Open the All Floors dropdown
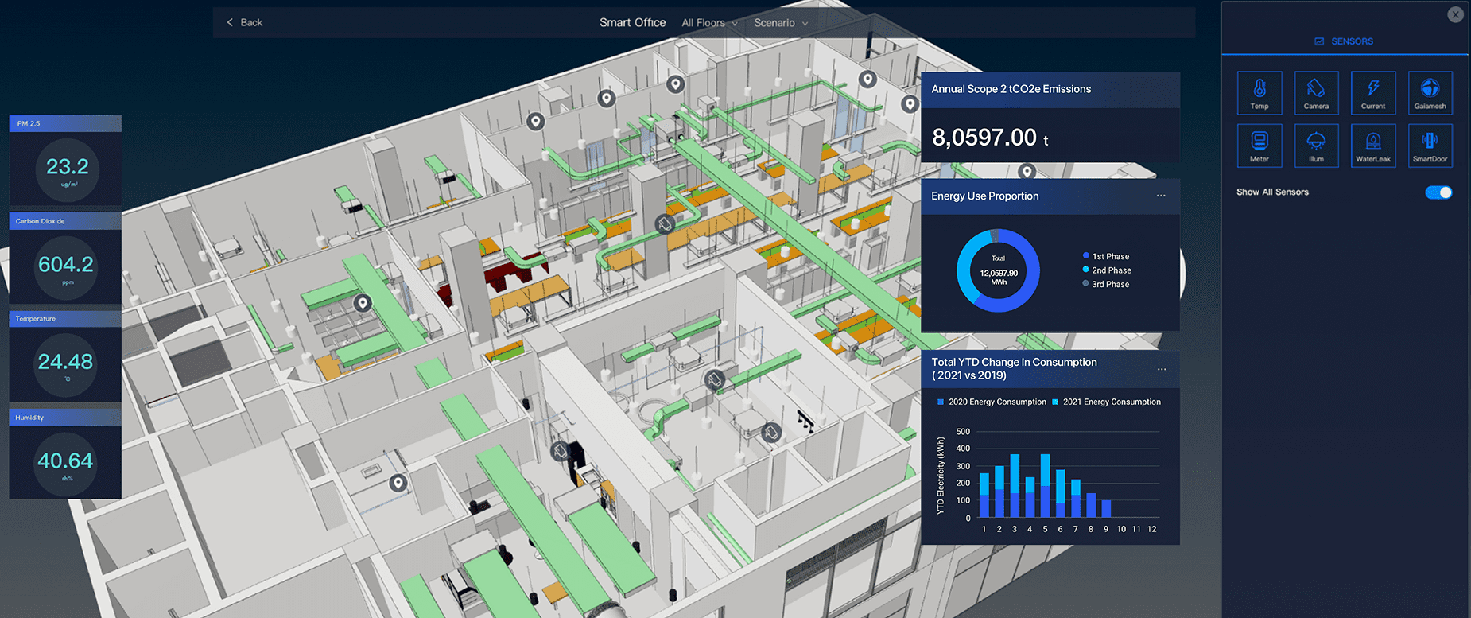This screenshot has height=618, width=1471. pos(708,23)
